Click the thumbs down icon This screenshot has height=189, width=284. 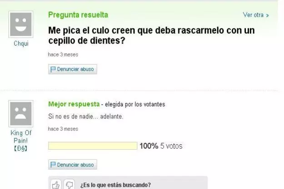tap(70, 184)
